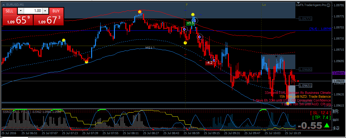Click the IceFX.TraderAgent.Pro label

pyautogui.click(x=311, y=5)
